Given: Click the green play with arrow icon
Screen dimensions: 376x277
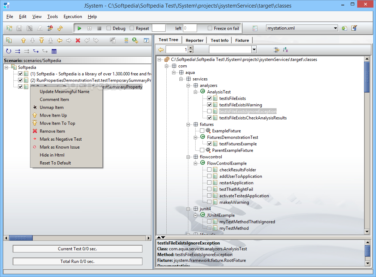Looking at the screenshot, I should click(135, 40).
